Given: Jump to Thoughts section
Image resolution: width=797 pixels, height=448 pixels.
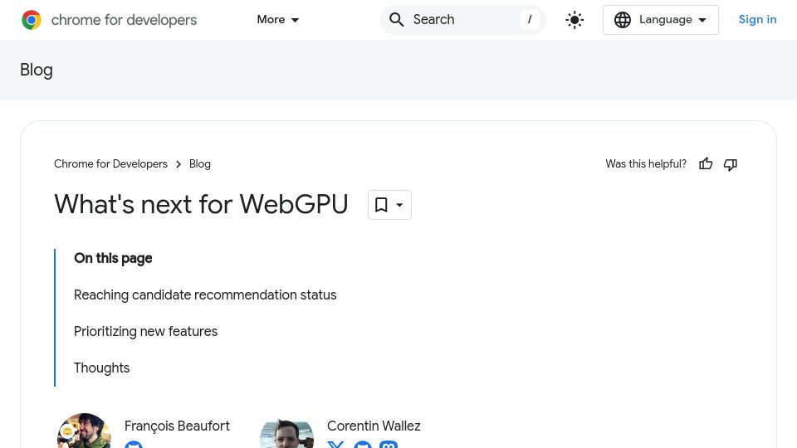Looking at the screenshot, I should coord(101,368).
